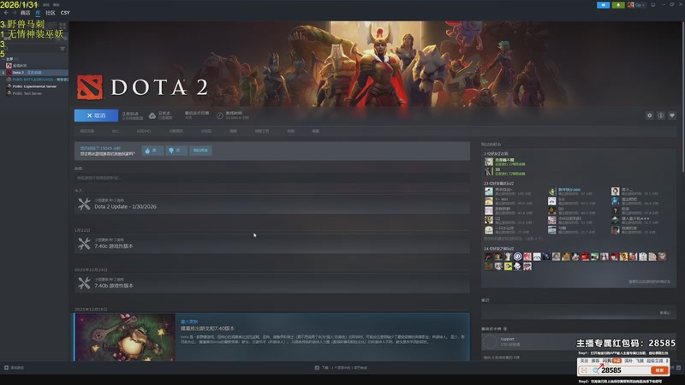Open the store page tab under Dota 2
This screenshot has width=685, height=385.
pos(87,131)
